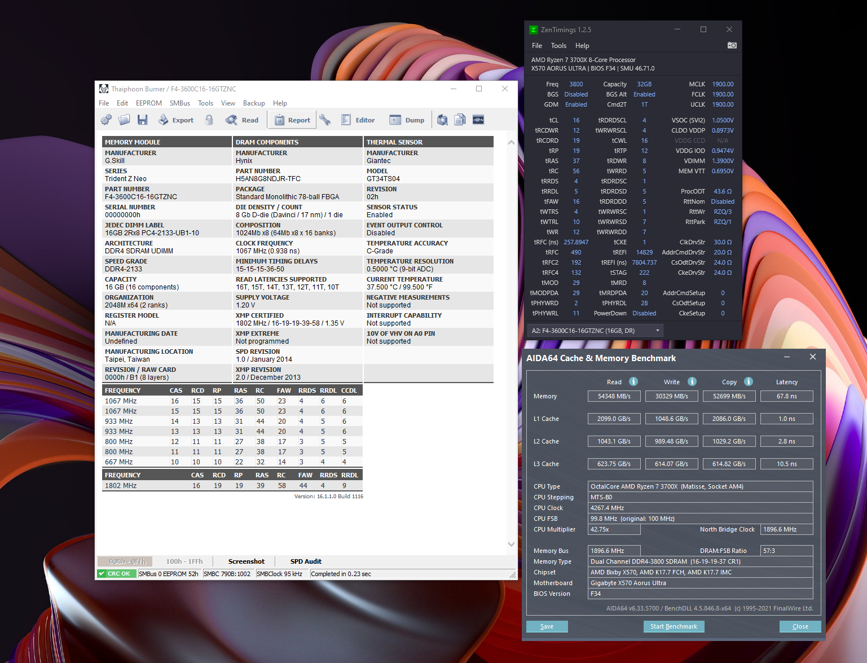Switch to the Screenshot tab
The image size is (867, 663).
(x=247, y=561)
